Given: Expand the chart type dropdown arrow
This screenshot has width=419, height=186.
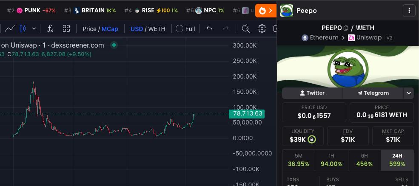Looking at the screenshot, I should tap(34, 28).
